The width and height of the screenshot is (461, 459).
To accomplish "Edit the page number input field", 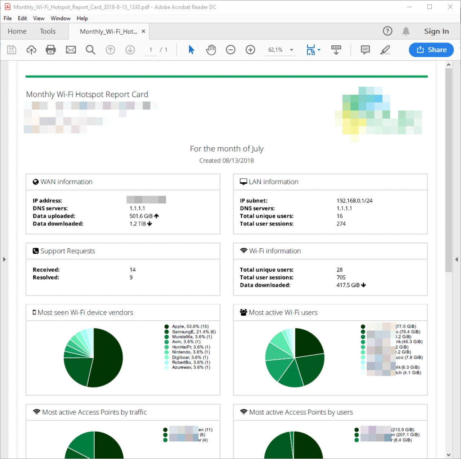I will coord(151,50).
